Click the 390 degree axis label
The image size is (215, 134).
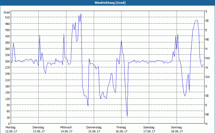pos(8,43)
